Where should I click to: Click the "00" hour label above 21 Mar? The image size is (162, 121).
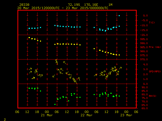[47, 112]
